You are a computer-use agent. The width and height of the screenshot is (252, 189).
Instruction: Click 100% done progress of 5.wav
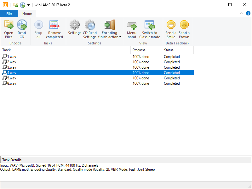pyautogui.click(x=141, y=78)
